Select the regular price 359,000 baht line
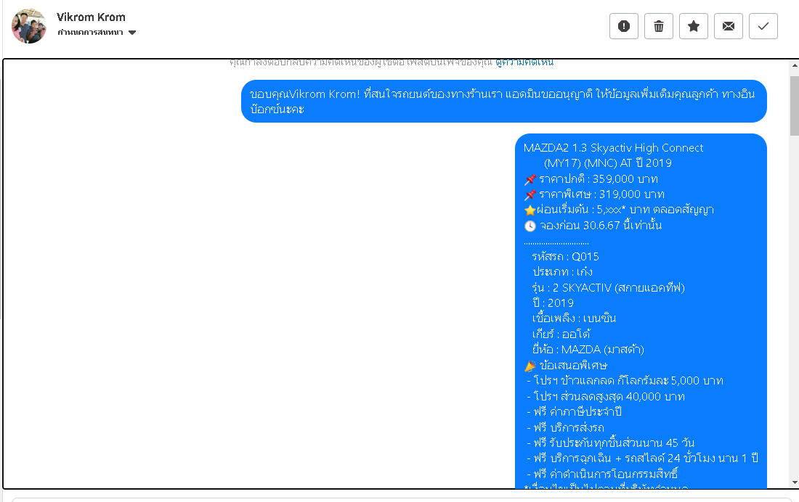The image size is (799, 502). (591, 179)
